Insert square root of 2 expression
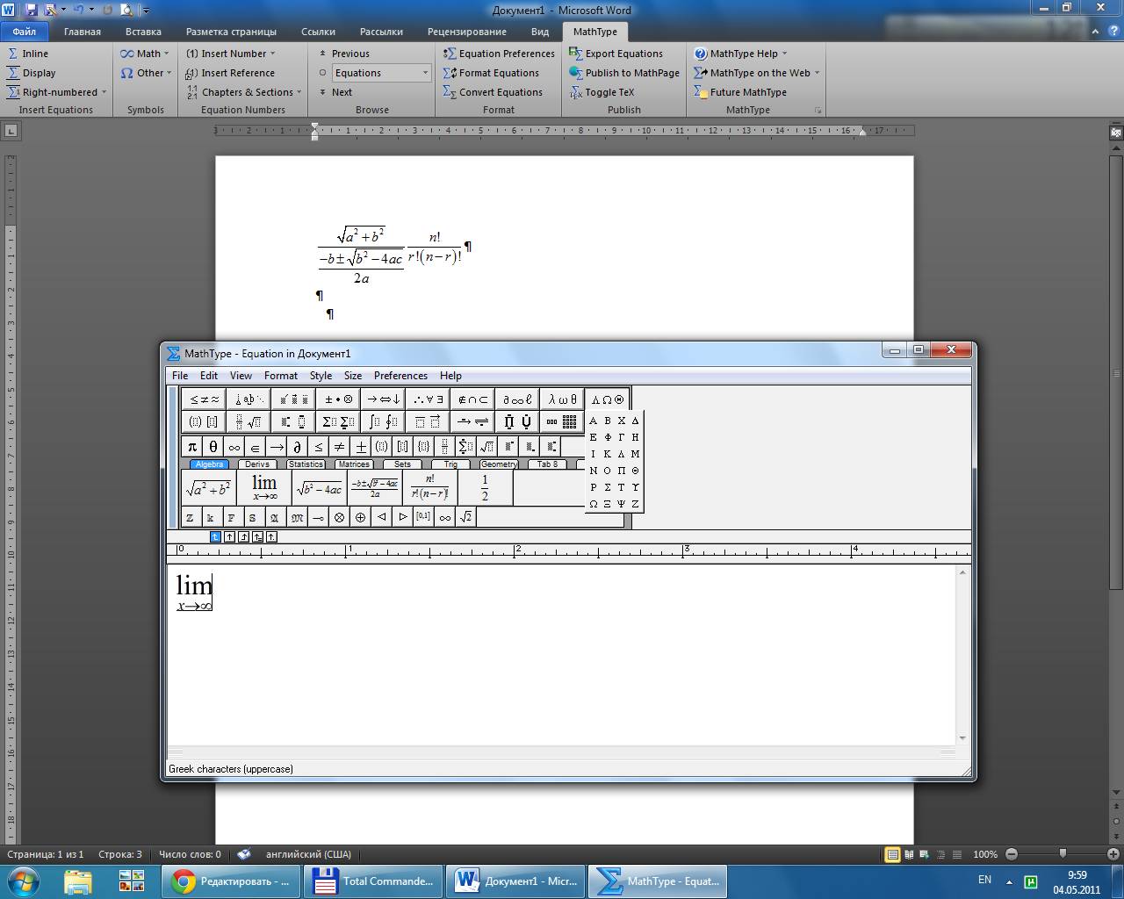1124x899 pixels. pyautogui.click(x=466, y=517)
